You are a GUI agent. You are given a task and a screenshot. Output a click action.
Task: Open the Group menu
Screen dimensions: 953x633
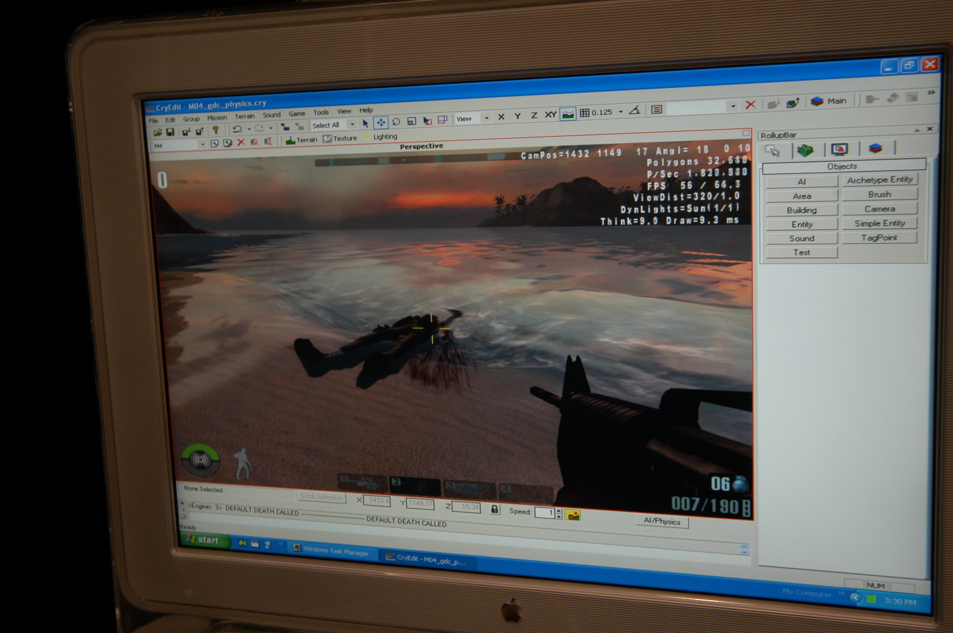click(191, 118)
